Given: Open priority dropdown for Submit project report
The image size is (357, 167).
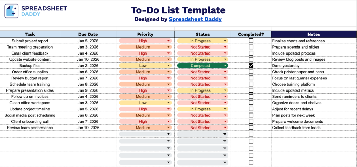Looking at the screenshot, I should coord(169,41).
